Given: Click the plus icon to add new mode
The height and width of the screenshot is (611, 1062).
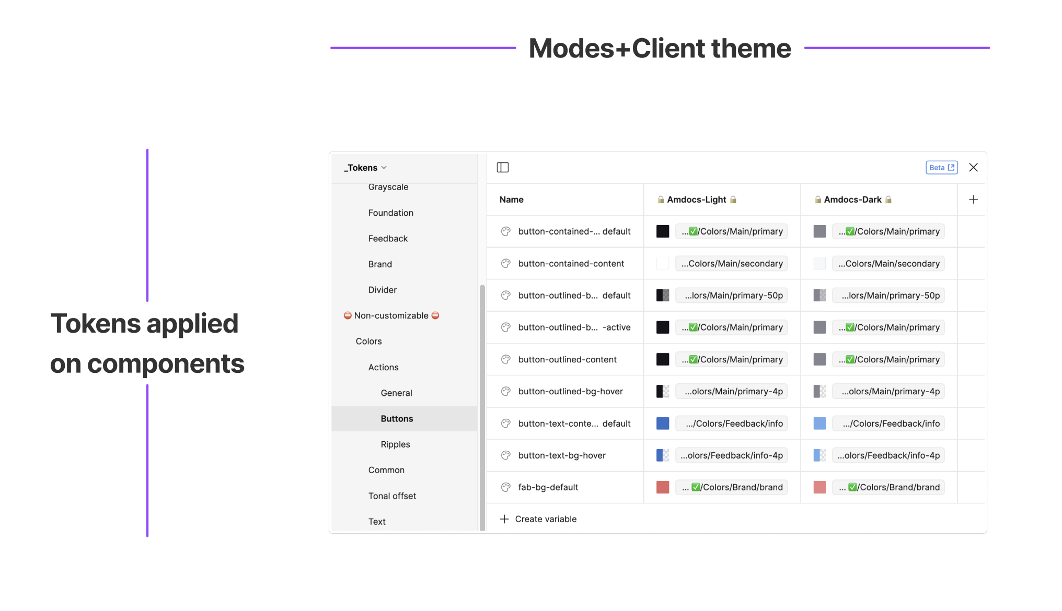Looking at the screenshot, I should pos(973,199).
